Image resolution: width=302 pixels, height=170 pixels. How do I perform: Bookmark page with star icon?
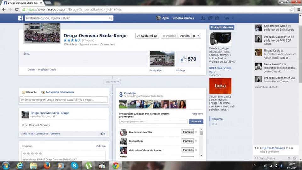[292, 9]
